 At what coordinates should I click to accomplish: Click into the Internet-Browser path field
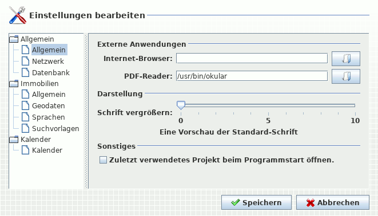(x=252, y=58)
